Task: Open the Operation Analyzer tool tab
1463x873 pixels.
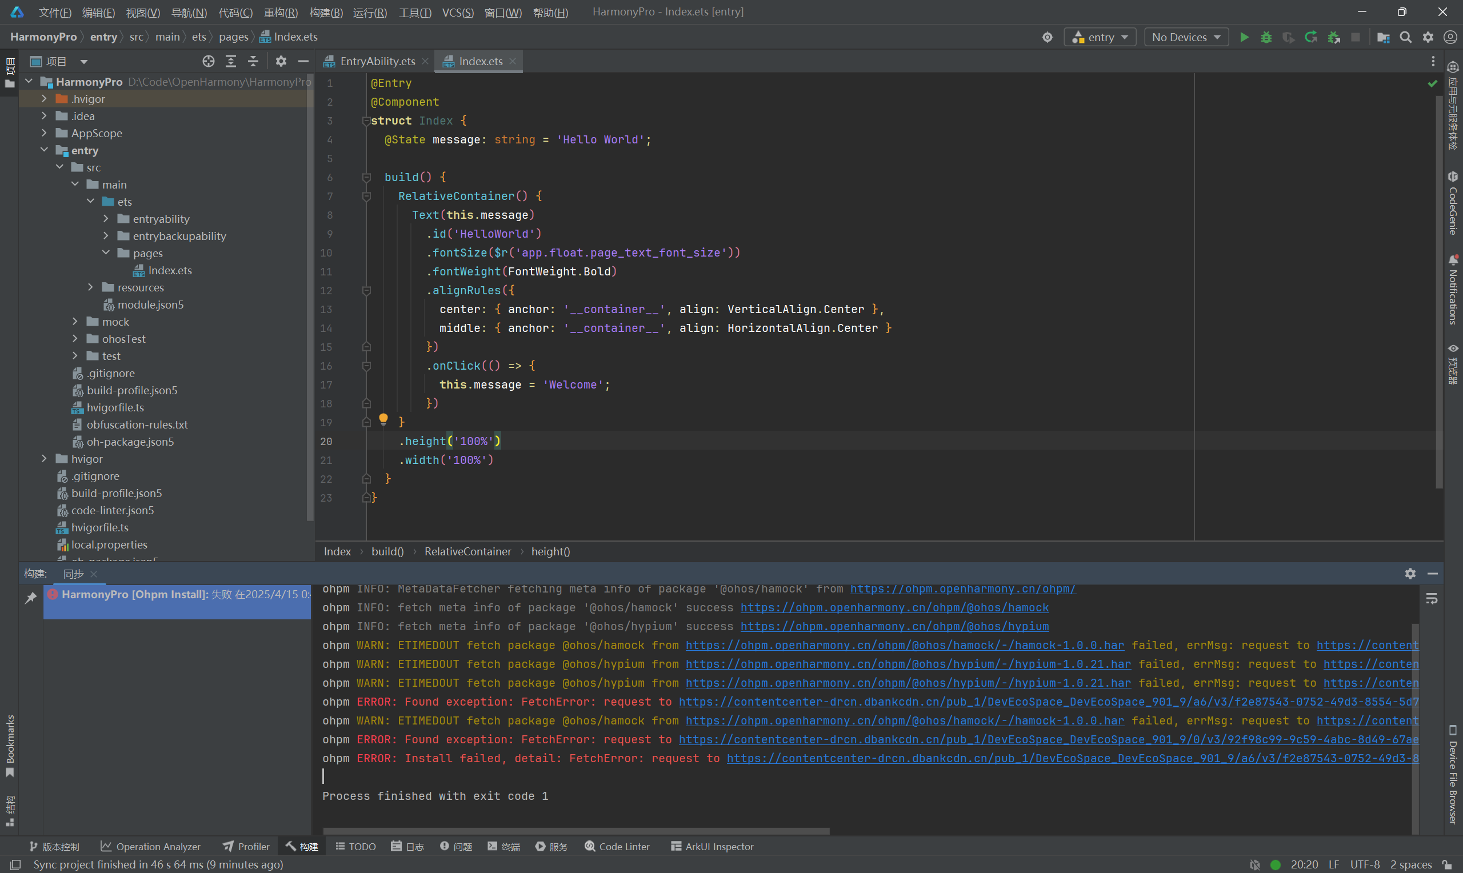Action: (151, 847)
